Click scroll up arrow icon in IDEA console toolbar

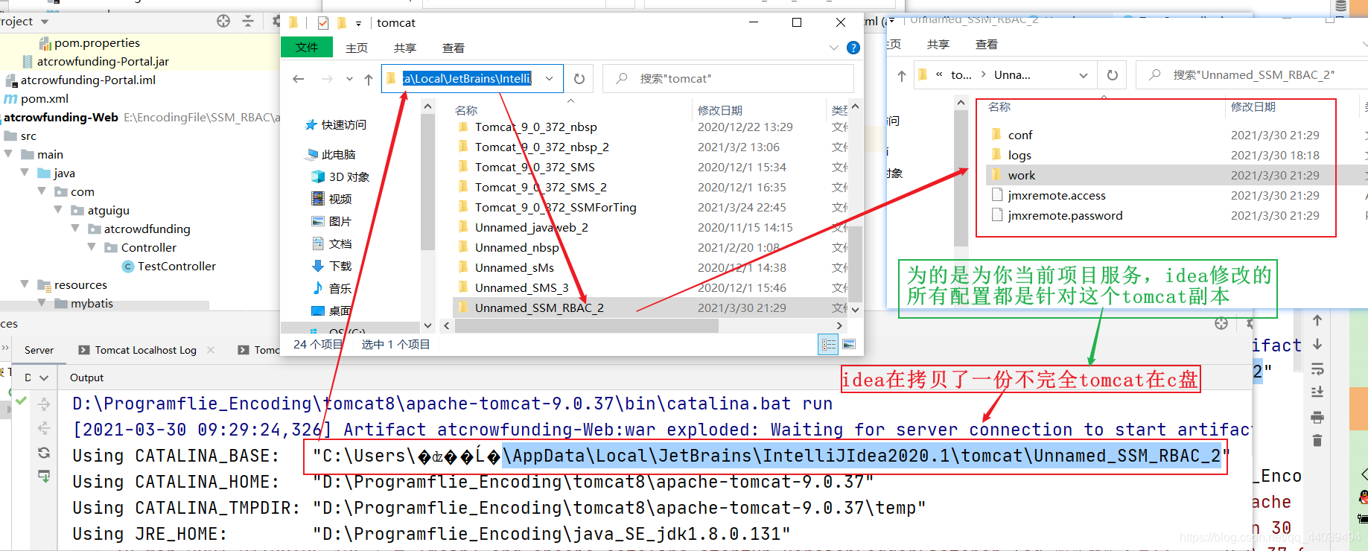(x=1317, y=320)
